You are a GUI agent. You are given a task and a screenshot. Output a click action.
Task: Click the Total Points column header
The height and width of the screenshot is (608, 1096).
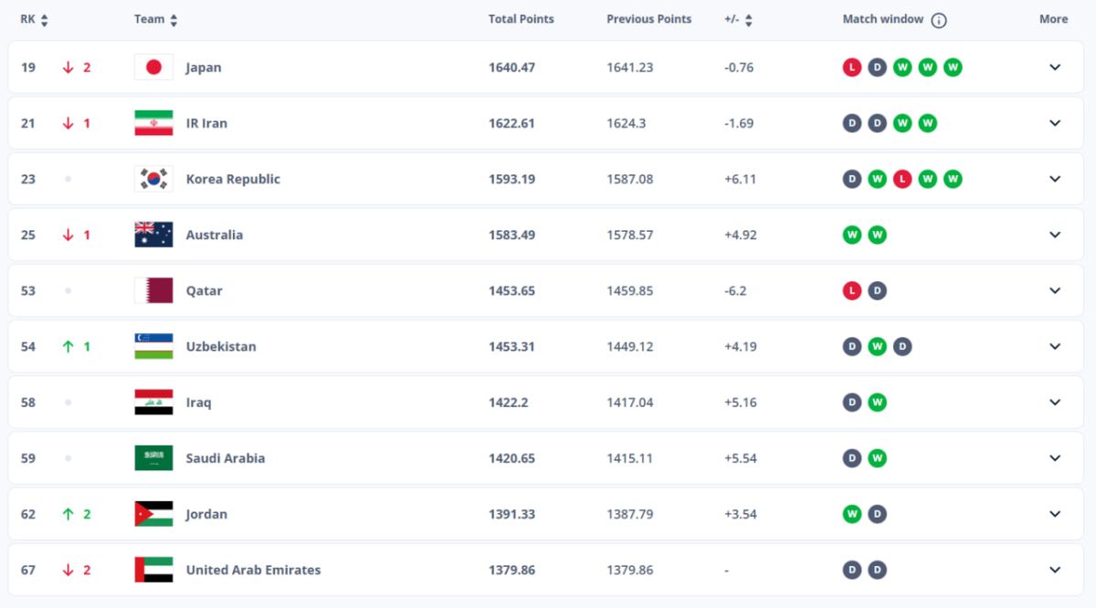[521, 19]
